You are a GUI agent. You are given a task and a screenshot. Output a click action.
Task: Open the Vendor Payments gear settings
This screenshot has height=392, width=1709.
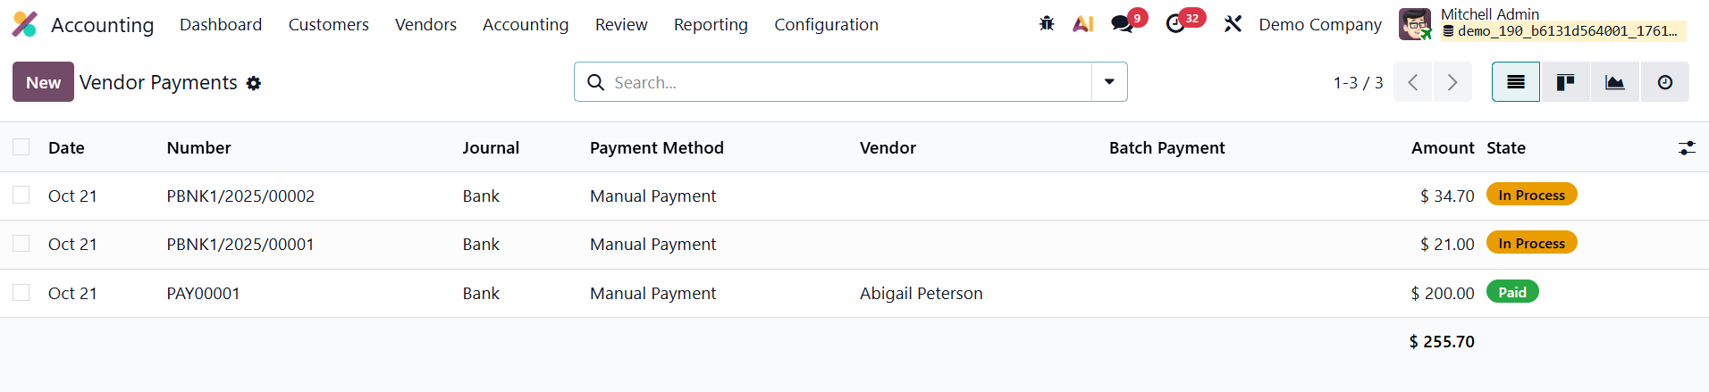point(254,83)
